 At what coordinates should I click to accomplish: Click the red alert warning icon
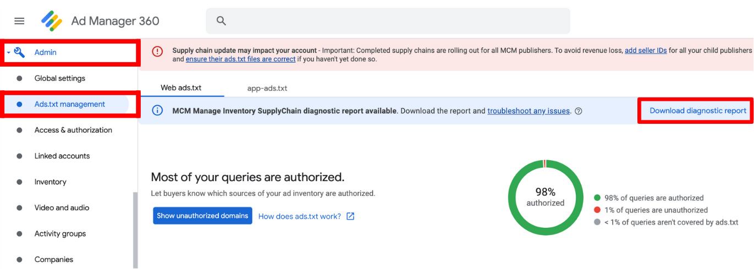pyautogui.click(x=158, y=51)
